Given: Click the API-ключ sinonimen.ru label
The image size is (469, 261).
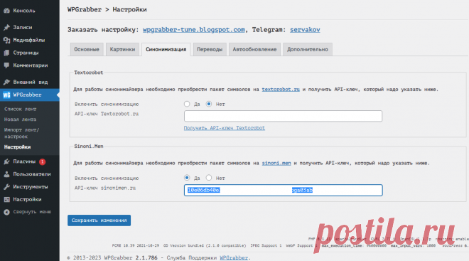Looking at the screenshot, I should click(105, 188).
